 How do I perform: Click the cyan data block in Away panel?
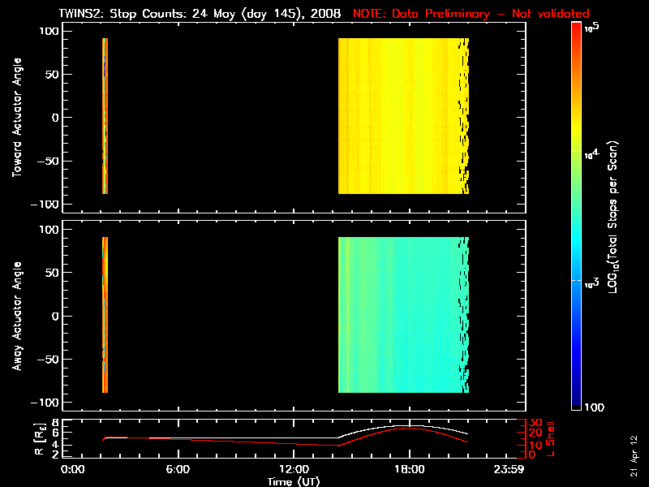tap(403, 315)
